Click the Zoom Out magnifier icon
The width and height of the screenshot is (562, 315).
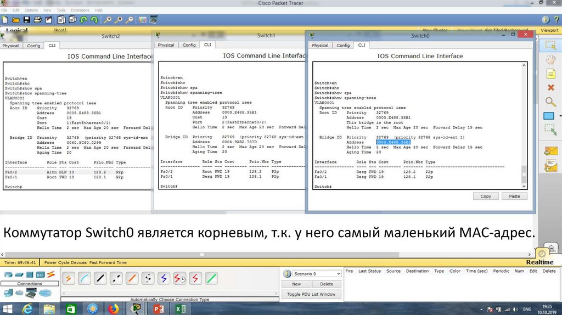pos(130,20)
